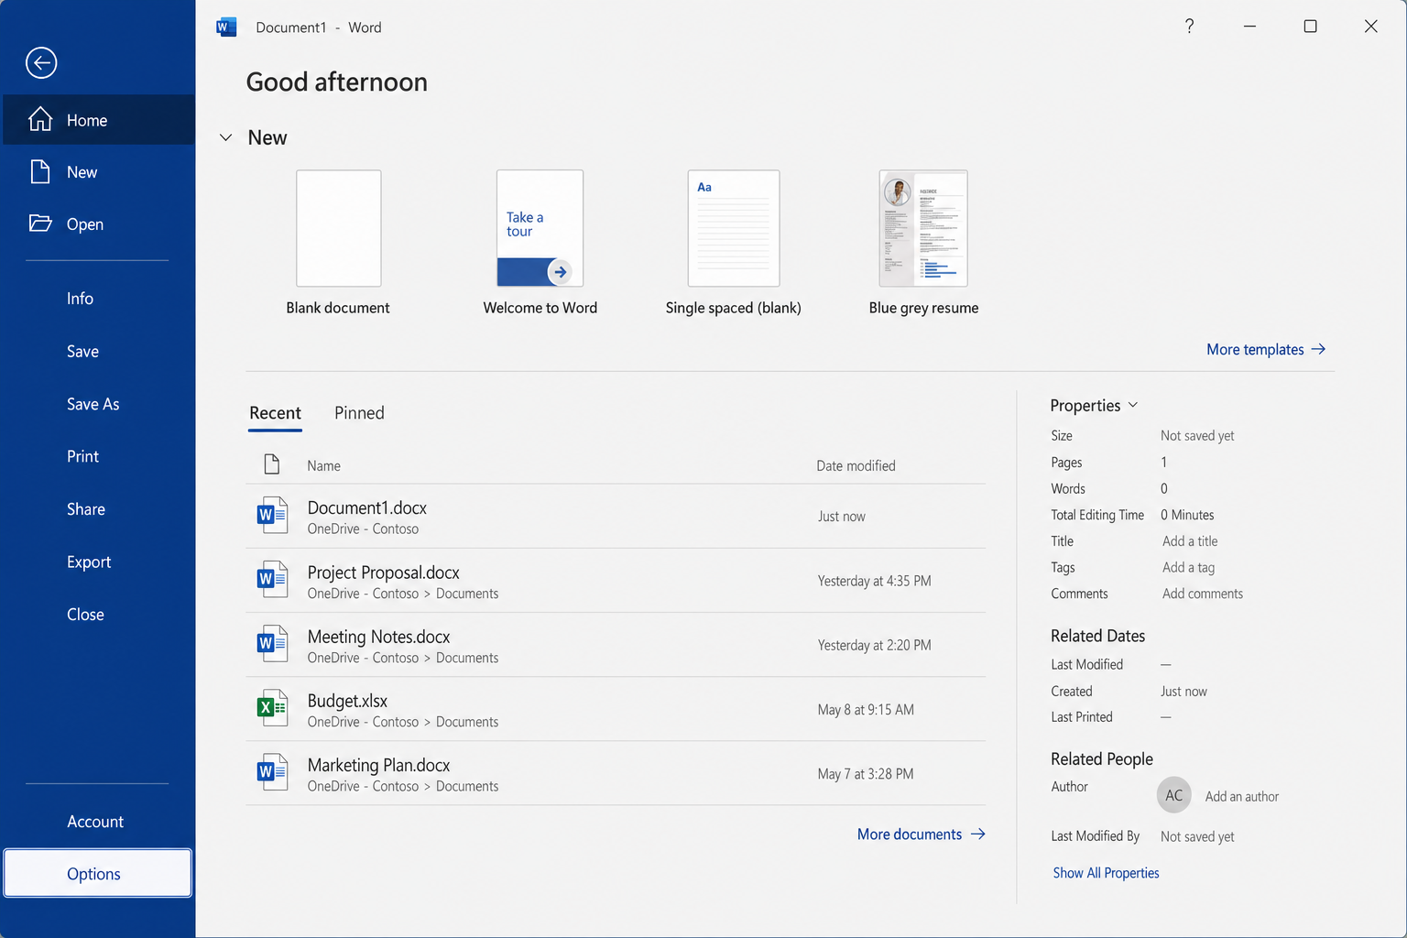Click the 'Yesterday at 2:20 PM' date
The height and width of the screenshot is (938, 1407).
[874, 645]
